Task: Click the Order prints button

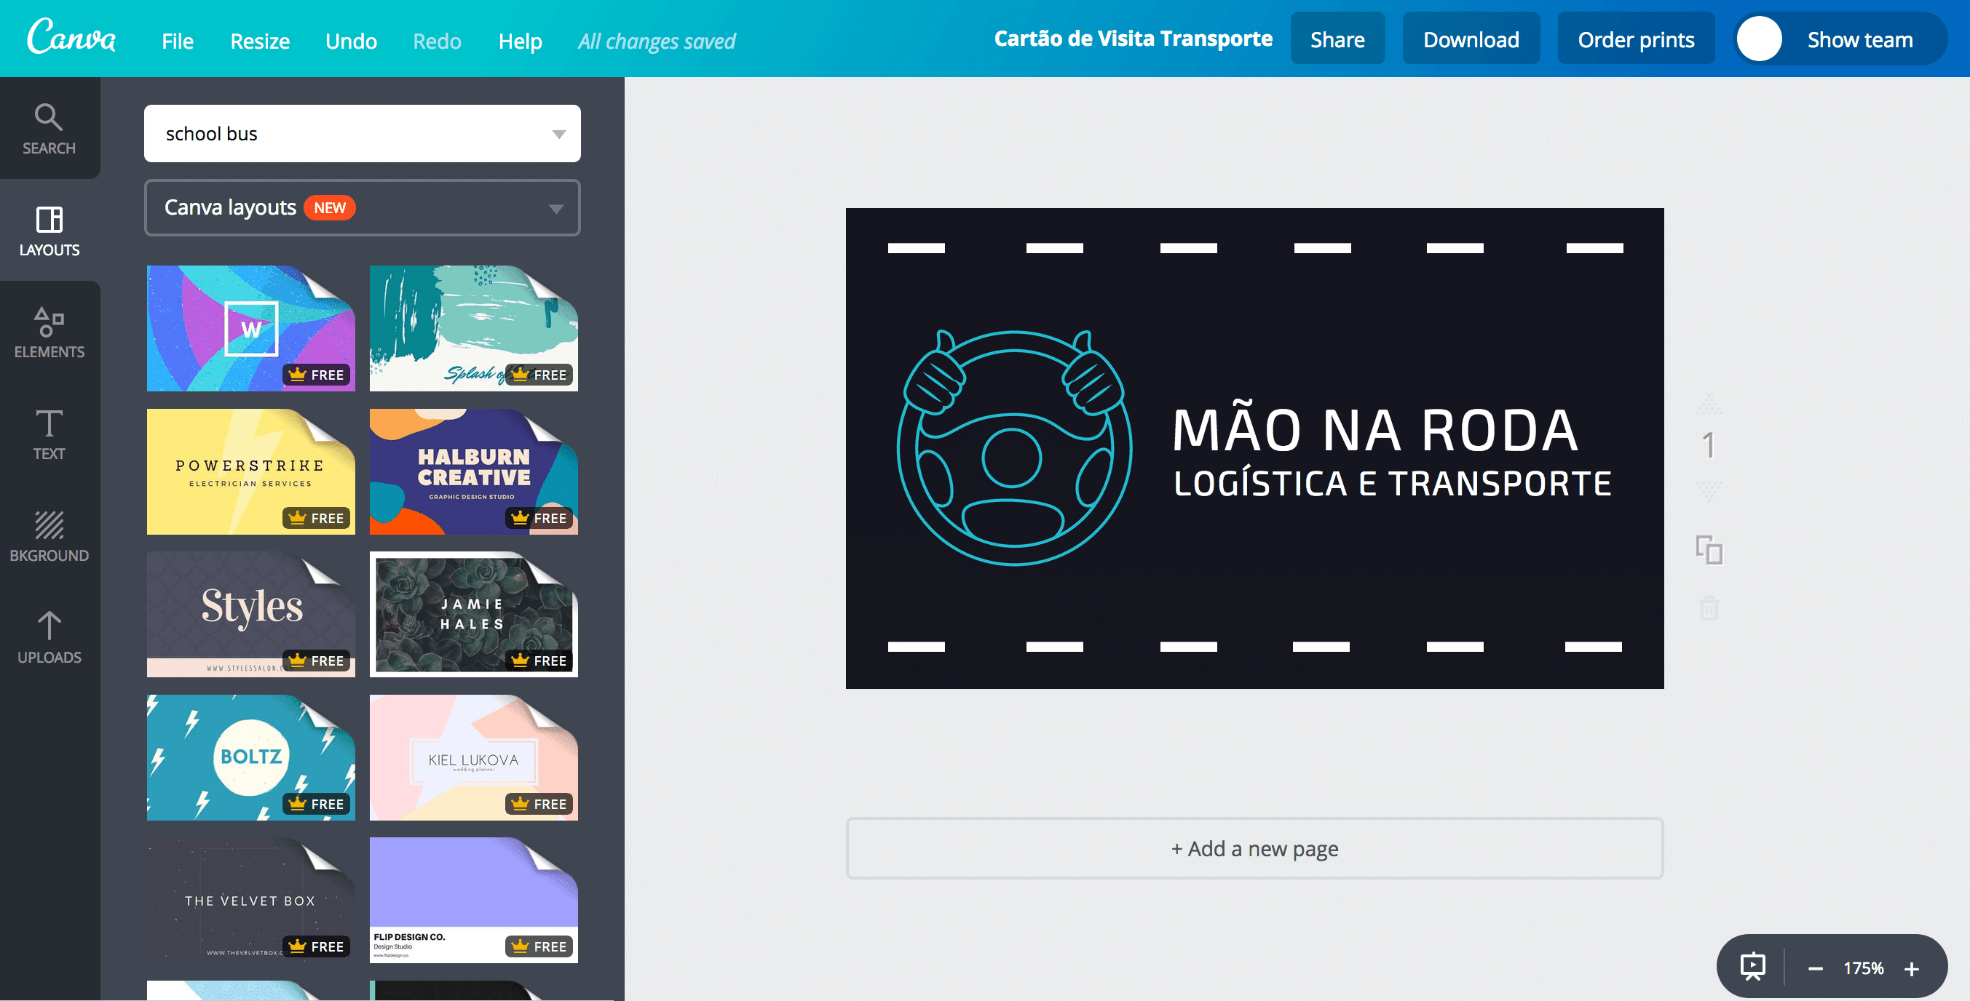Action: [x=1636, y=39]
